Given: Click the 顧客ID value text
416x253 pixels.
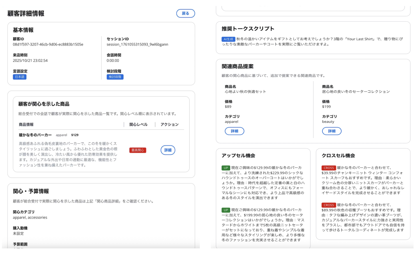Looking at the screenshot, I should coord(48,45).
